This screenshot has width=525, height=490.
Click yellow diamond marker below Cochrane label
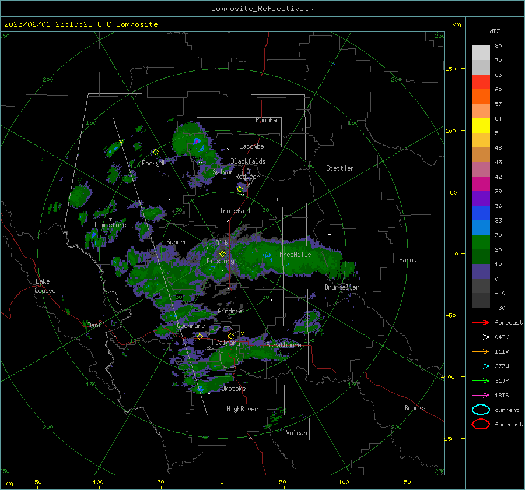[200, 336]
